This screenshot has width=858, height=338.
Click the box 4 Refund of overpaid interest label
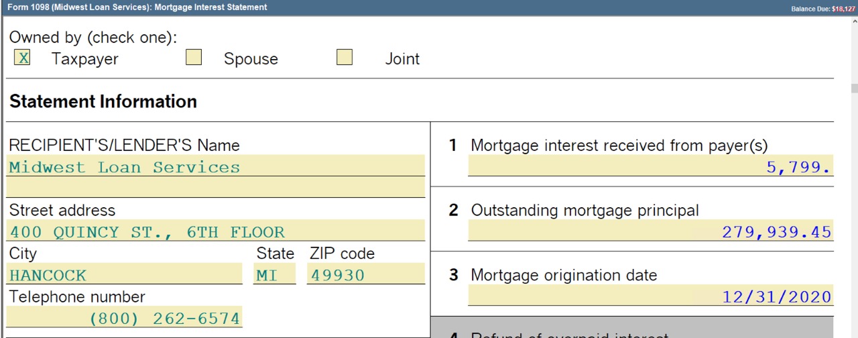pos(569,335)
